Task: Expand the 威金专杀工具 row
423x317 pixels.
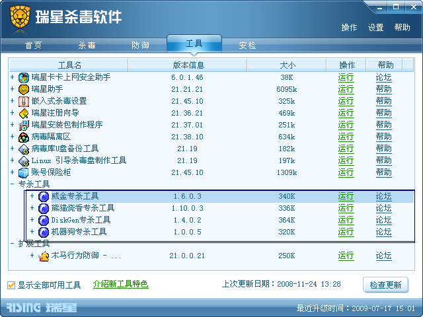Action: 32,196
